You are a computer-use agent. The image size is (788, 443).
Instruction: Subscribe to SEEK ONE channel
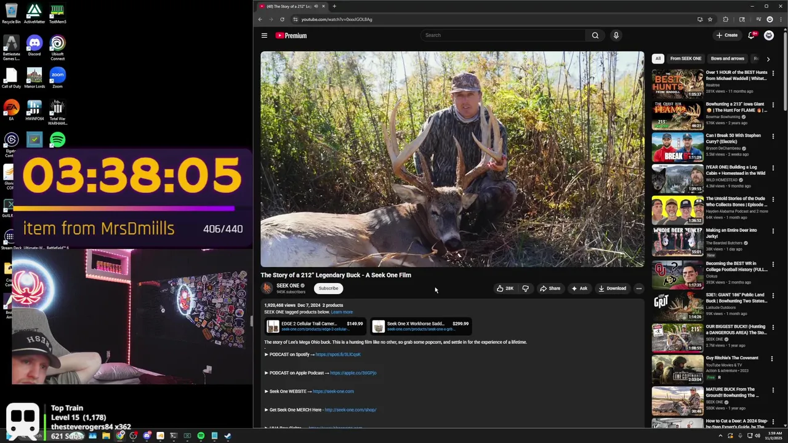click(x=328, y=289)
